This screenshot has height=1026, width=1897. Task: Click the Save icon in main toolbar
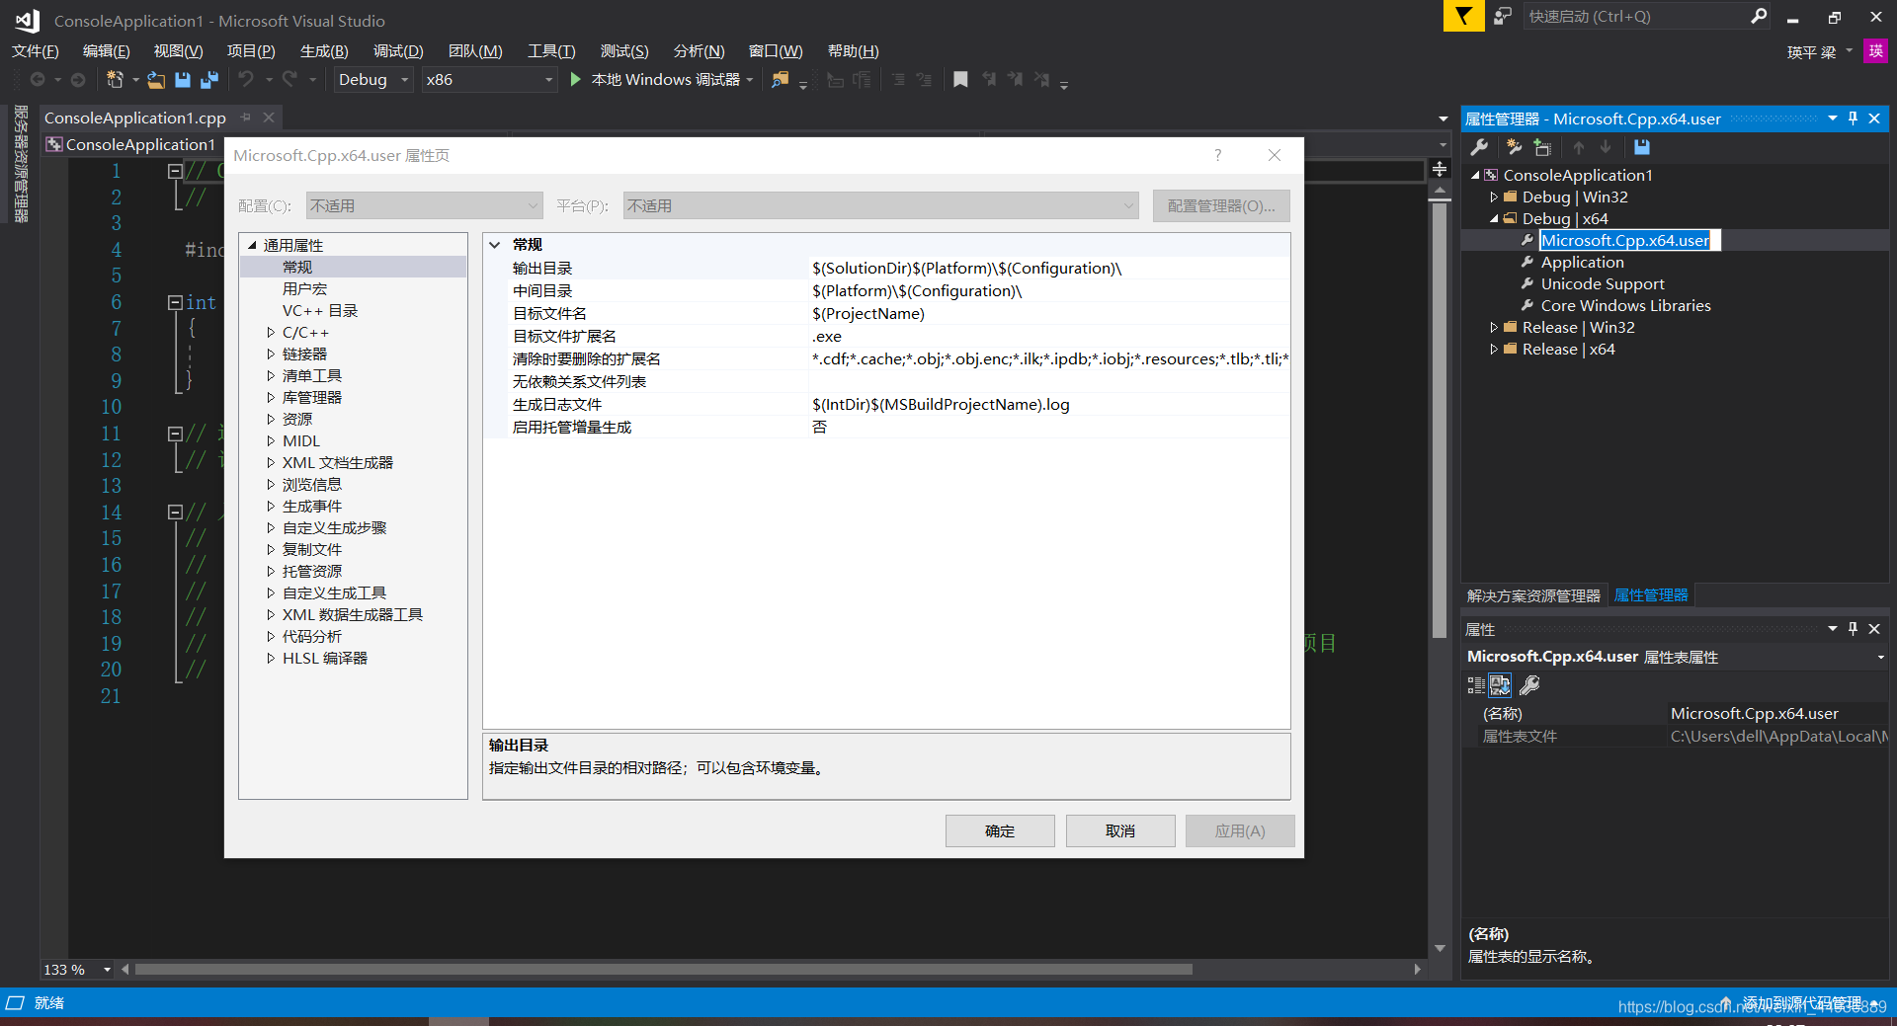tap(183, 79)
